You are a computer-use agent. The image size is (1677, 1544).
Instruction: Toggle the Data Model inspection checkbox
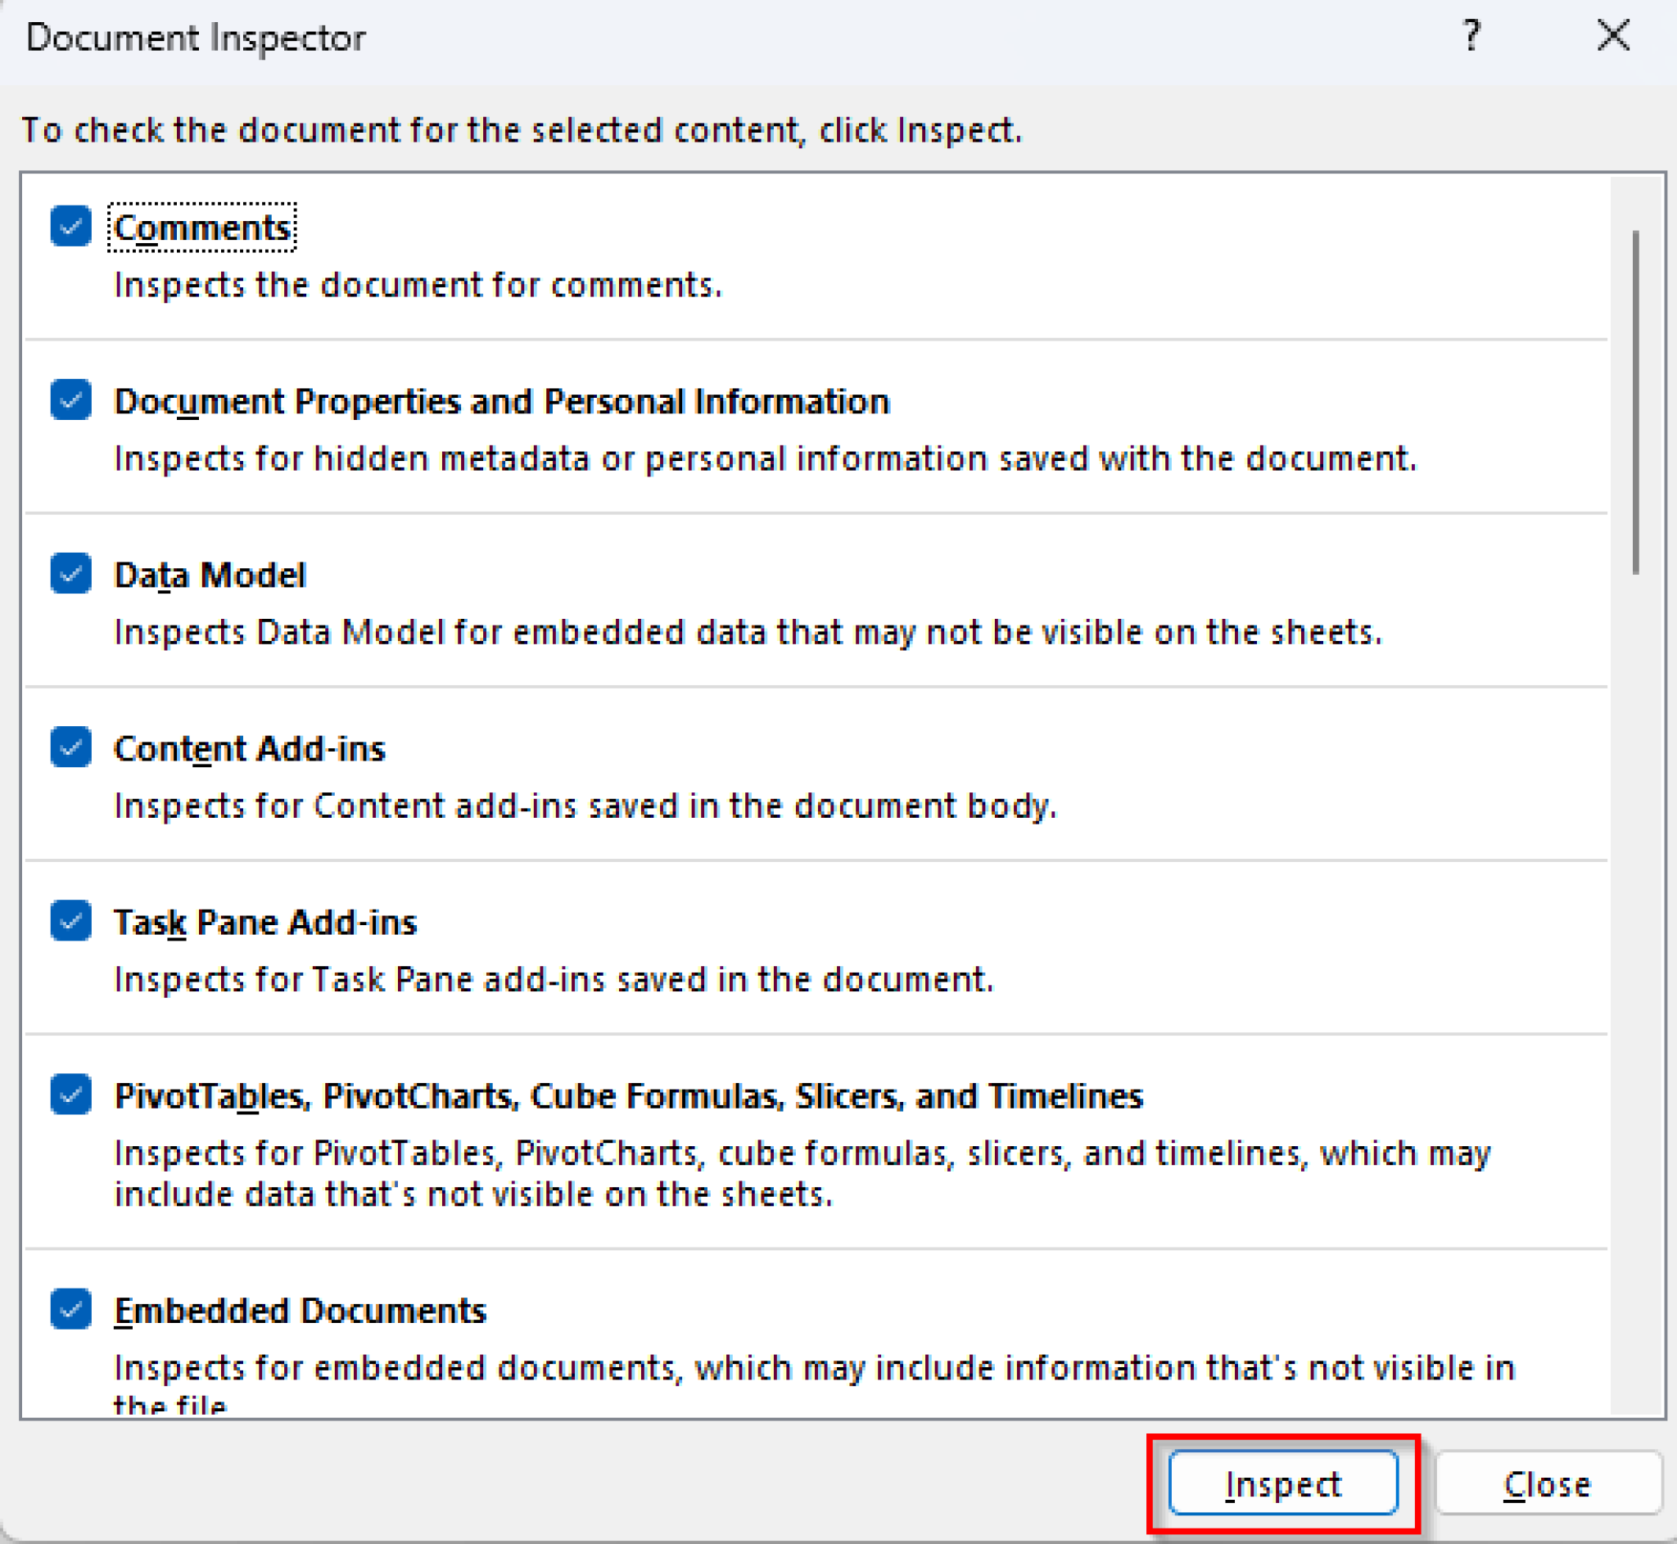click(x=70, y=574)
